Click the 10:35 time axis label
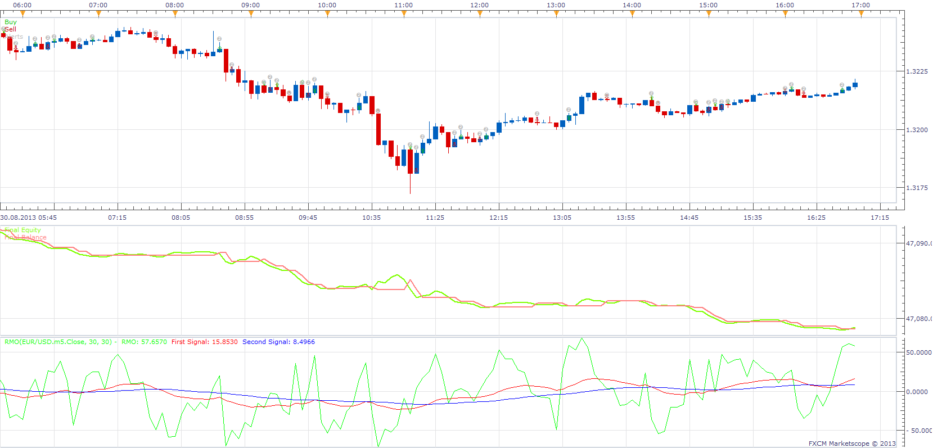This screenshot has width=933, height=448. click(371, 218)
